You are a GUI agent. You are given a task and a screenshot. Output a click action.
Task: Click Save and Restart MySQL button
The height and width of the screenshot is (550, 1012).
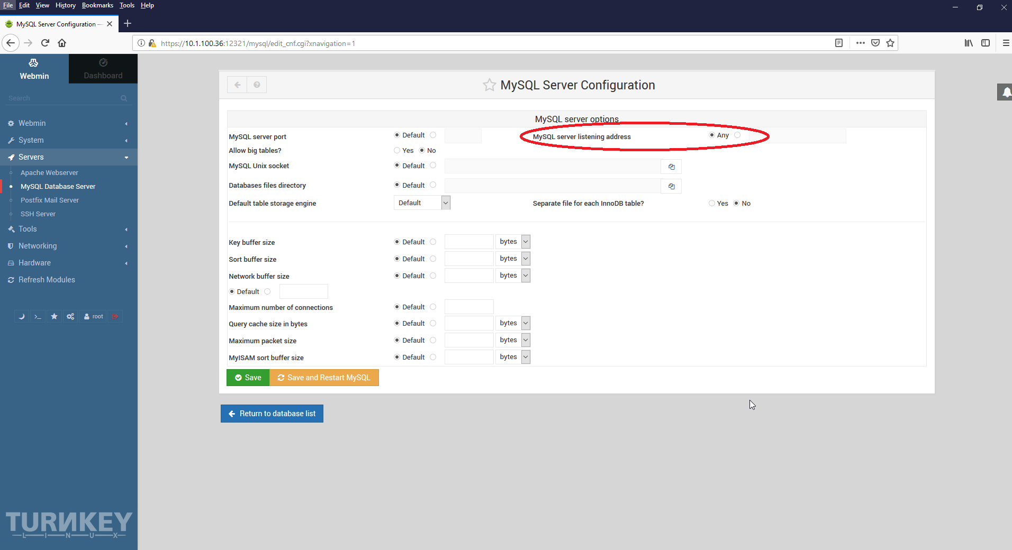point(324,378)
